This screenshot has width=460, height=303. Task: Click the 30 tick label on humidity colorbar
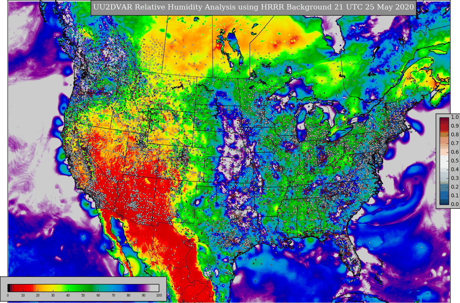click(53, 295)
